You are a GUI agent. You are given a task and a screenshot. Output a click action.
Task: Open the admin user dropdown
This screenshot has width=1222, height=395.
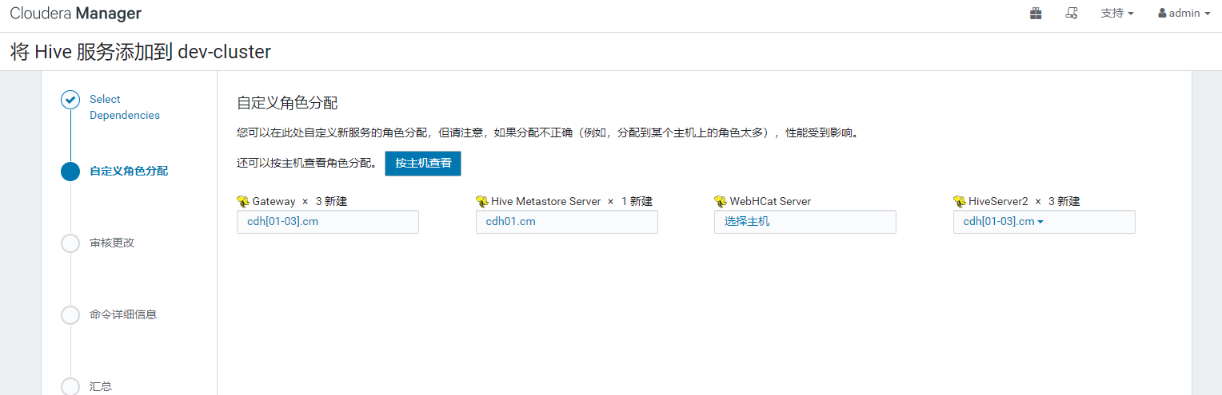click(1184, 13)
